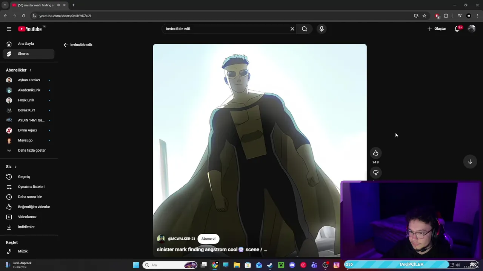Open the Windows Start menu
483x271 pixels.
coord(136,265)
